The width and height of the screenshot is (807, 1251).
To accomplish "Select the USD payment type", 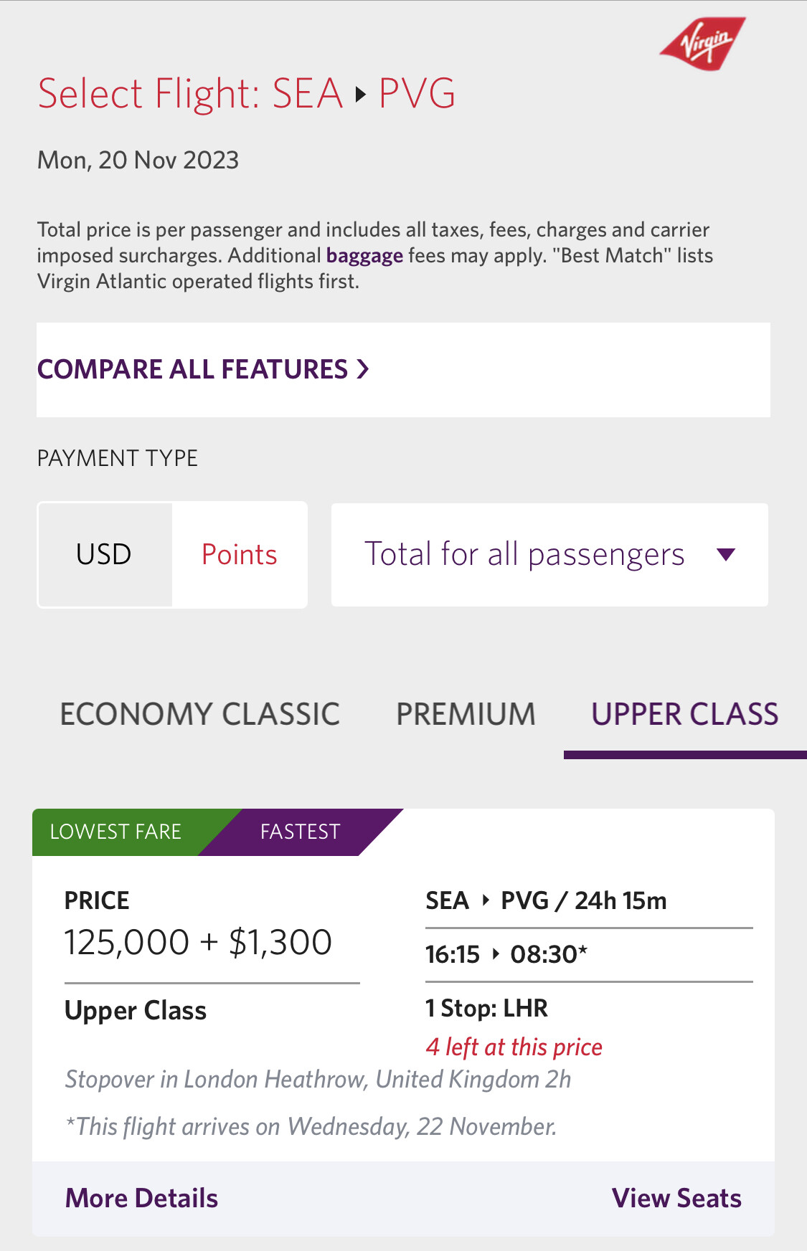I will (x=105, y=555).
